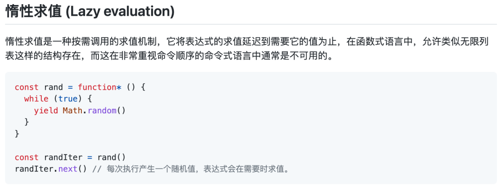Viewport: 502px width, 190px height.
Task: Click the "Lazy evaluation" words in the heading
Action: tap(119, 12)
